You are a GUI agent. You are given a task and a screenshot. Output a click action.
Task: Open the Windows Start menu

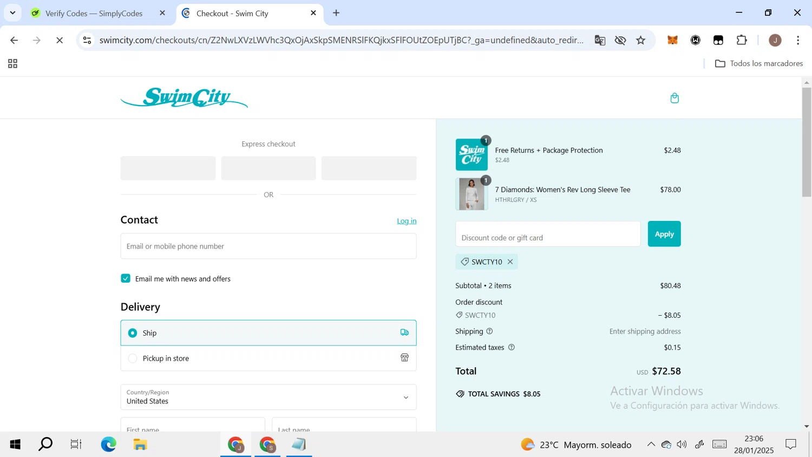pos(15,445)
